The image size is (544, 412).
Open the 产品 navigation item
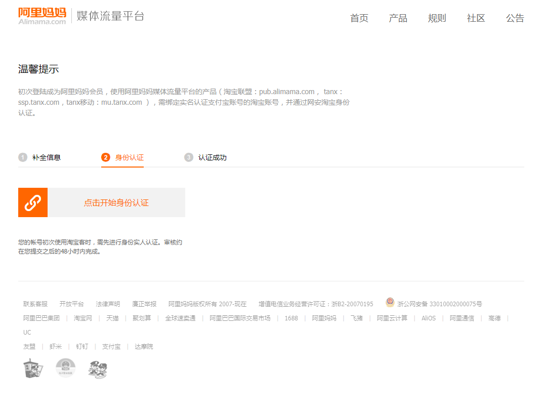coord(398,18)
